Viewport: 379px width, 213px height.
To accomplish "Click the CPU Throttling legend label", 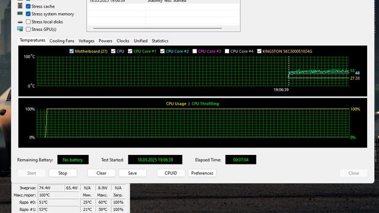I will click(x=205, y=104).
